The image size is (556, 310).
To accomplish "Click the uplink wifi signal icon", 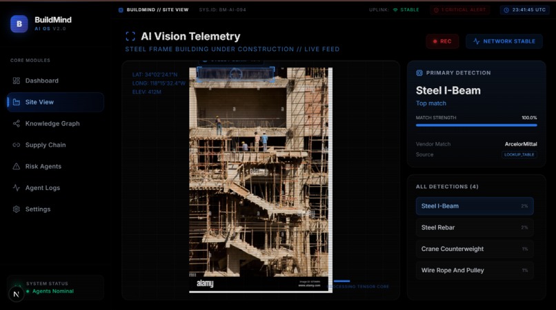I will click(395, 10).
